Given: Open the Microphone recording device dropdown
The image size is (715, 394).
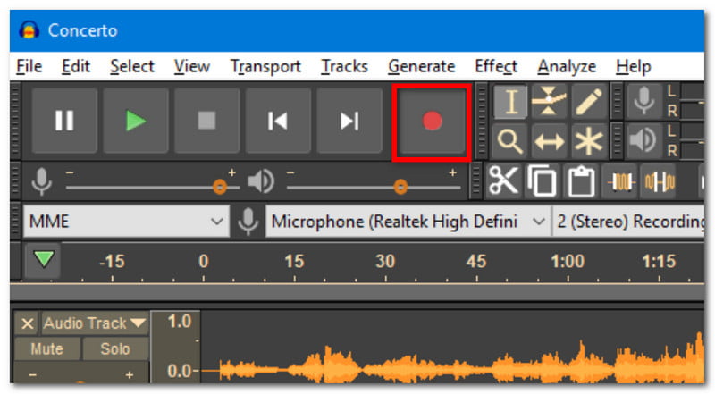Looking at the screenshot, I should [408, 222].
